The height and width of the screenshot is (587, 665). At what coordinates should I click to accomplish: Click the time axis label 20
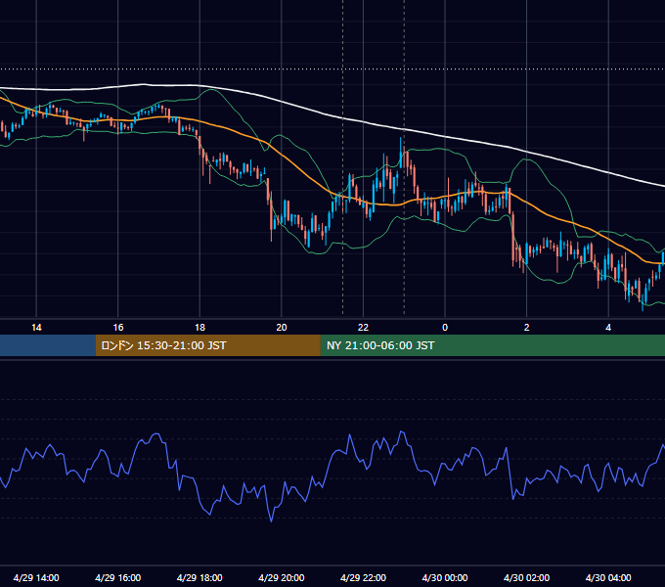tap(282, 328)
